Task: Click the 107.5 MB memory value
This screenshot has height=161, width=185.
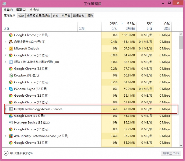Action: (x=128, y=48)
